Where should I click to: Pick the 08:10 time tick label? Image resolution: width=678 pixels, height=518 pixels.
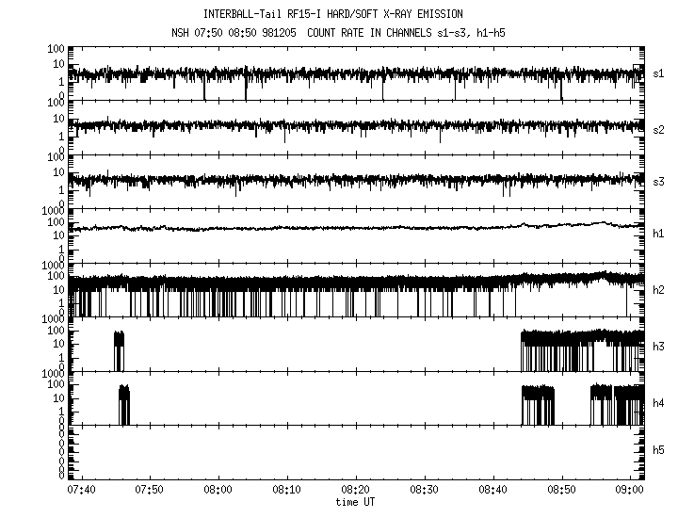click(x=287, y=490)
